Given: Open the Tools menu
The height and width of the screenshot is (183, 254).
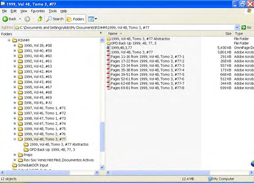Looking at the screenshot, I should [x=53, y=11].
